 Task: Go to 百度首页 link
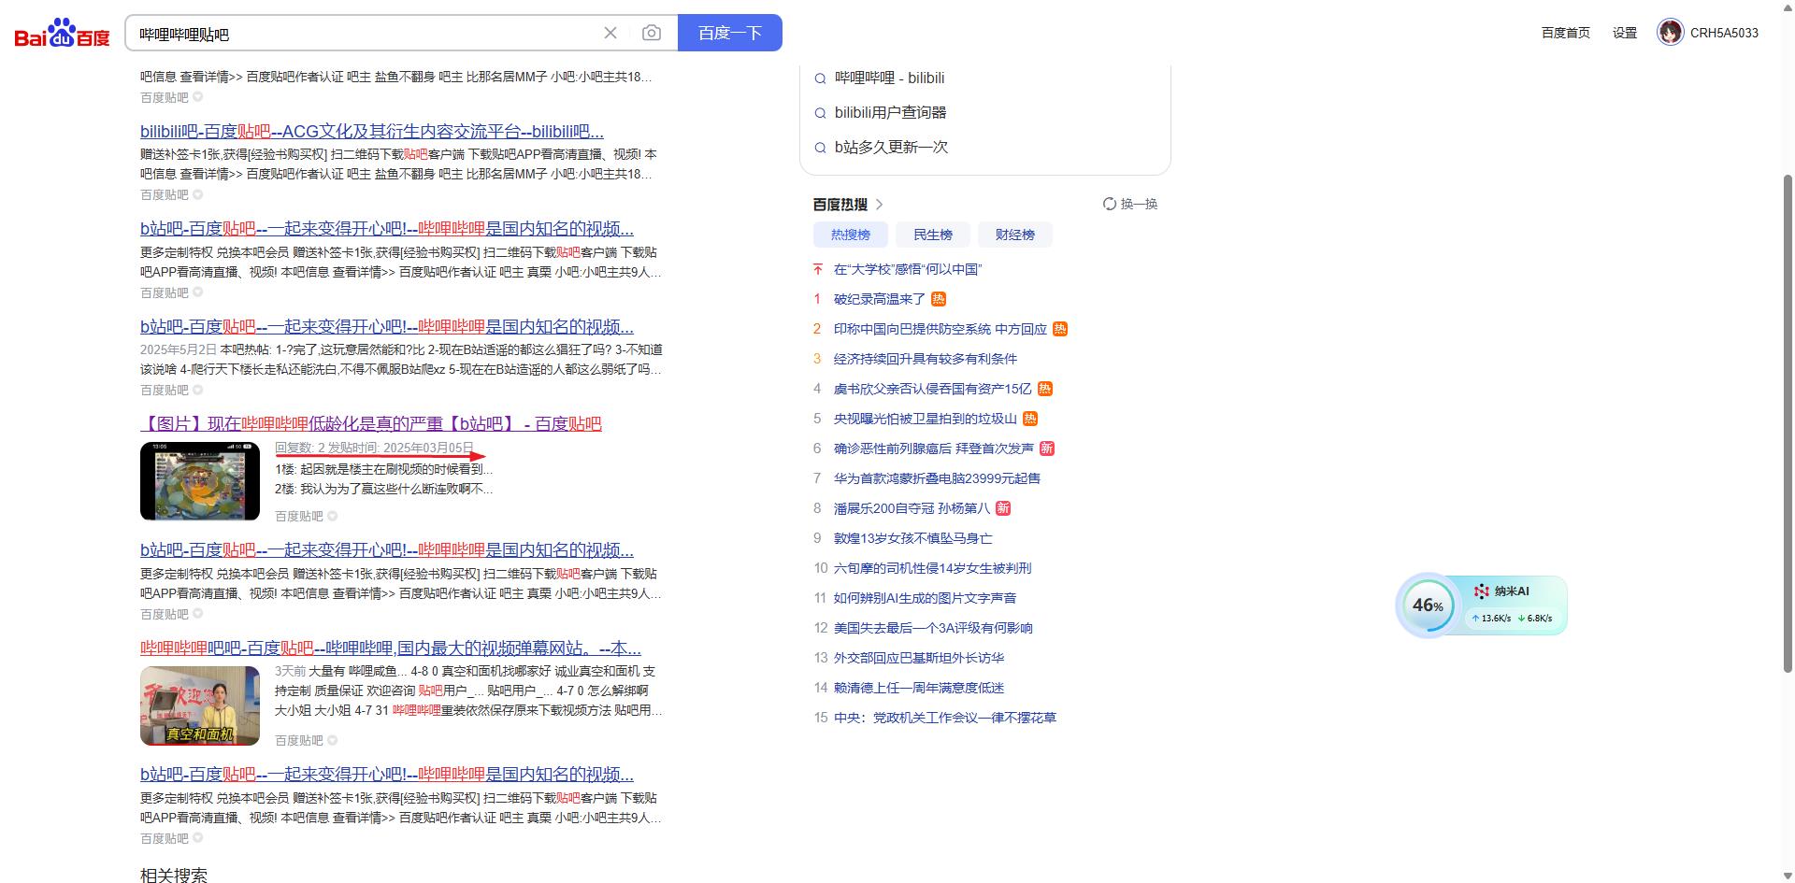click(x=1565, y=33)
